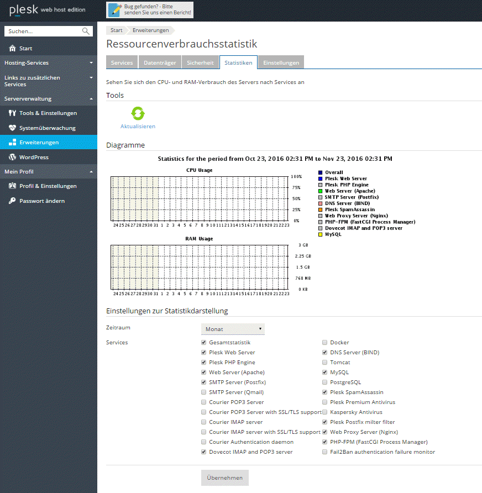Screen dimensions: 482x493
Task: Toggle Dovecot IMAP and POP3 server checkbox
Action: click(204, 452)
